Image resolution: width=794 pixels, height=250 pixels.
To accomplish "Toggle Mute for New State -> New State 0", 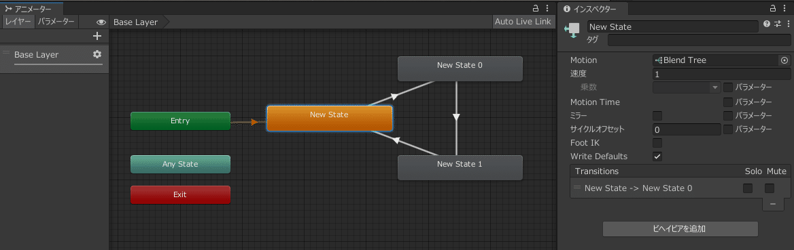I will click(770, 188).
